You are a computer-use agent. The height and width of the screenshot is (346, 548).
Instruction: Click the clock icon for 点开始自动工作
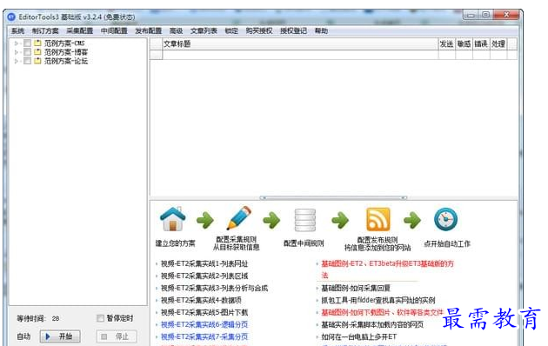coord(445,219)
